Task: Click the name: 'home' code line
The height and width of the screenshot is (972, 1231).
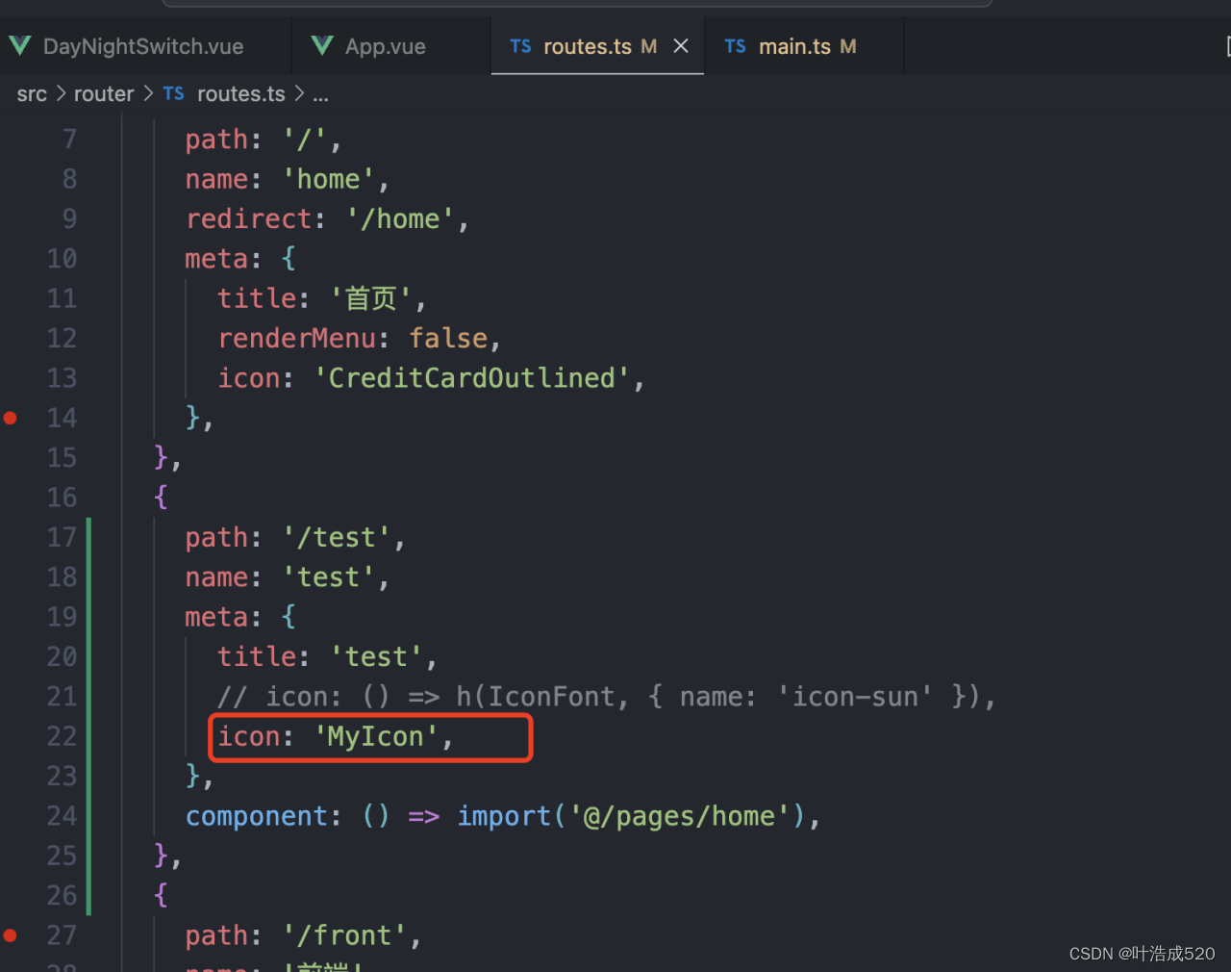Action: point(288,180)
